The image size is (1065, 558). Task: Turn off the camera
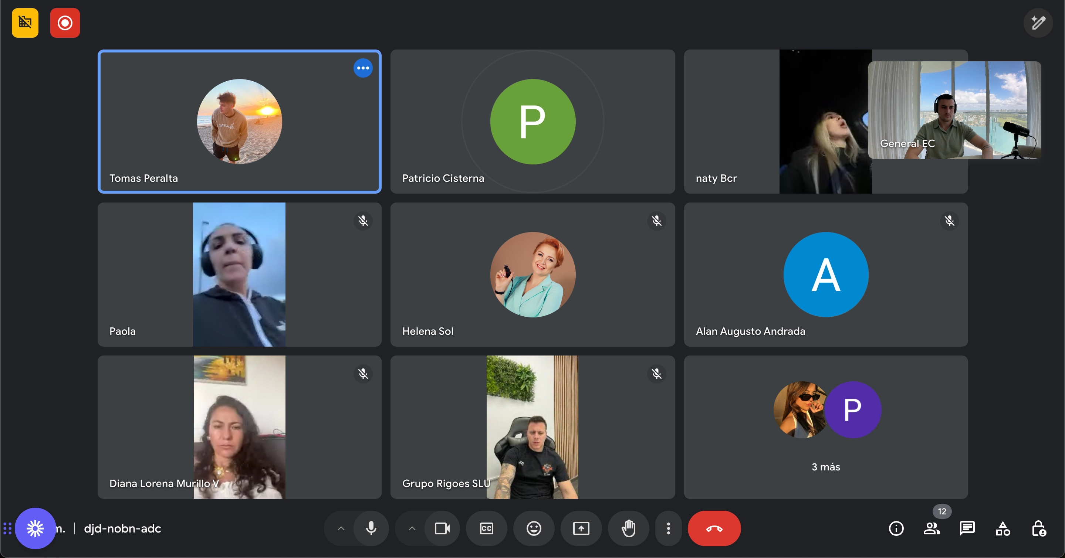[x=442, y=528]
